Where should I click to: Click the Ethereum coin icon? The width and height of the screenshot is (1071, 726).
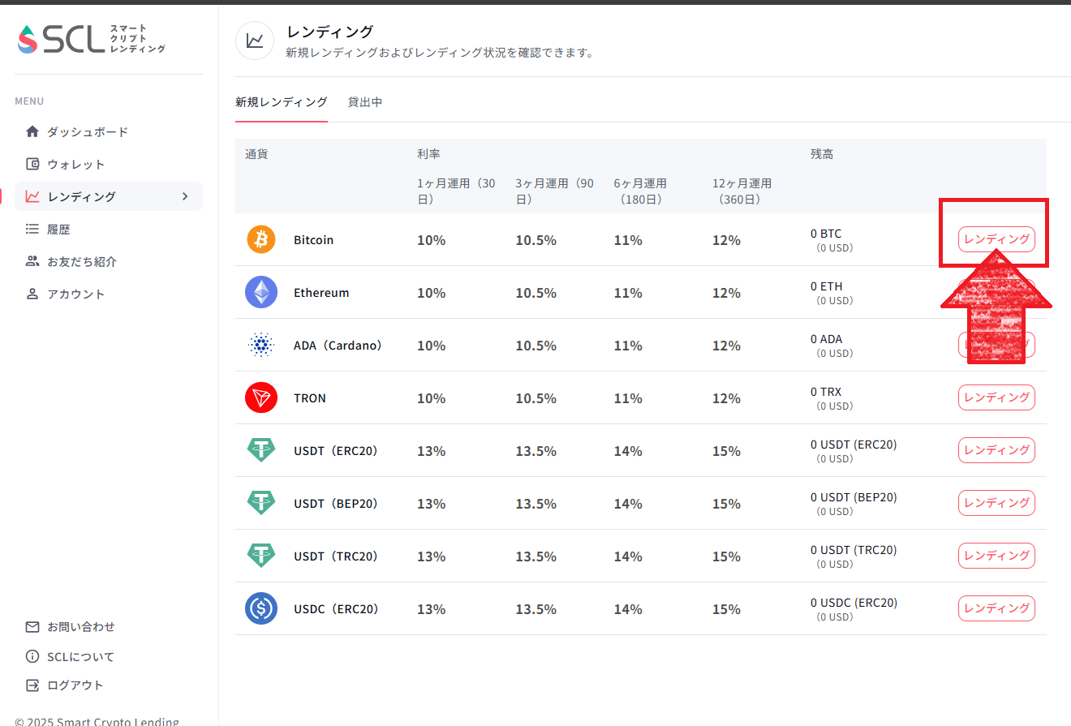261,293
